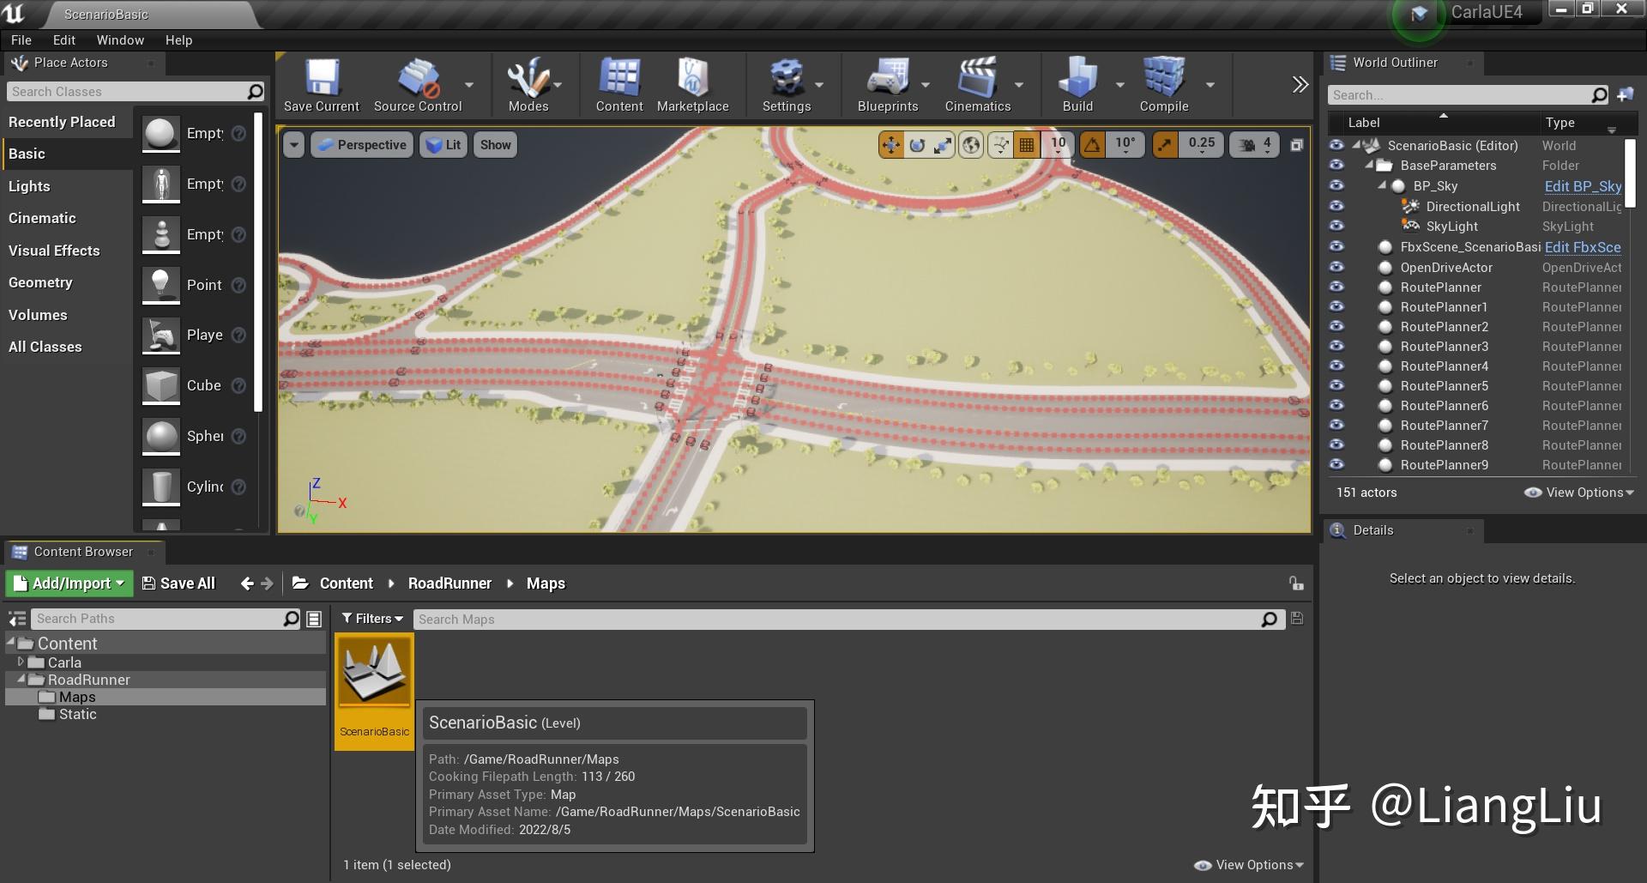
Task: Launch the Marketplace from the toolbar
Action: tap(692, 86)
